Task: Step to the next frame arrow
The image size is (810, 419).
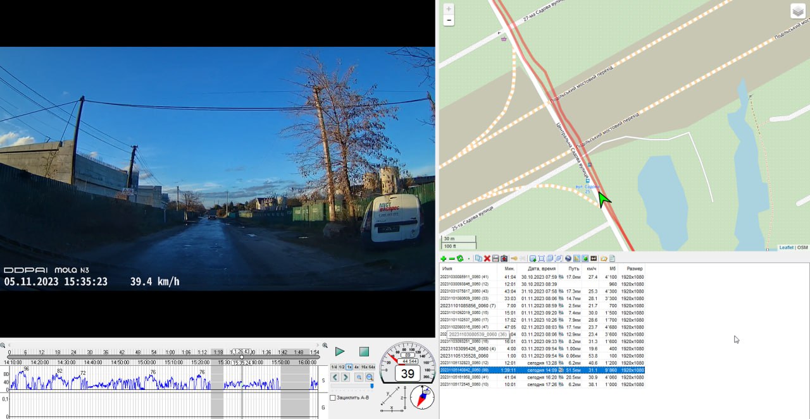Action: pyautogui.click(x=346, y=377)
